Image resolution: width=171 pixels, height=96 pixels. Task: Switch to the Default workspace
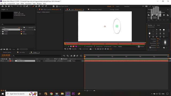click(x=109, y=6)
